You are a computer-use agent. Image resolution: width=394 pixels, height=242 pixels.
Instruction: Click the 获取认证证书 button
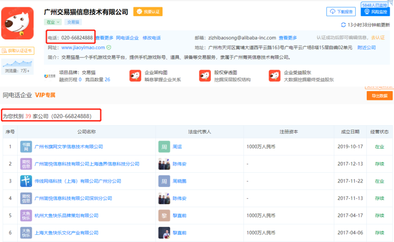click(17, 51)
